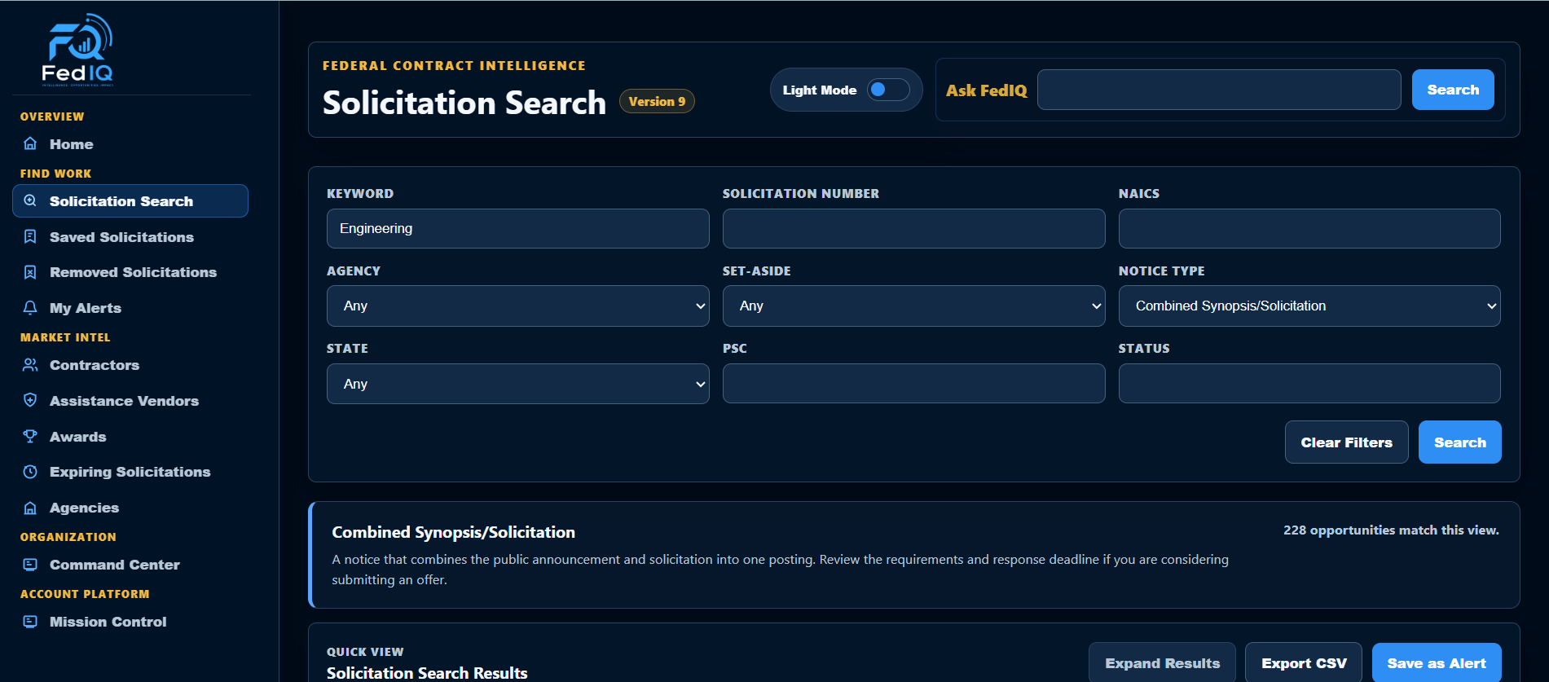Viewport: 1549px width, 682px height.
Task: Navigate to My Alerts
Action: click(x=130, y=308)
